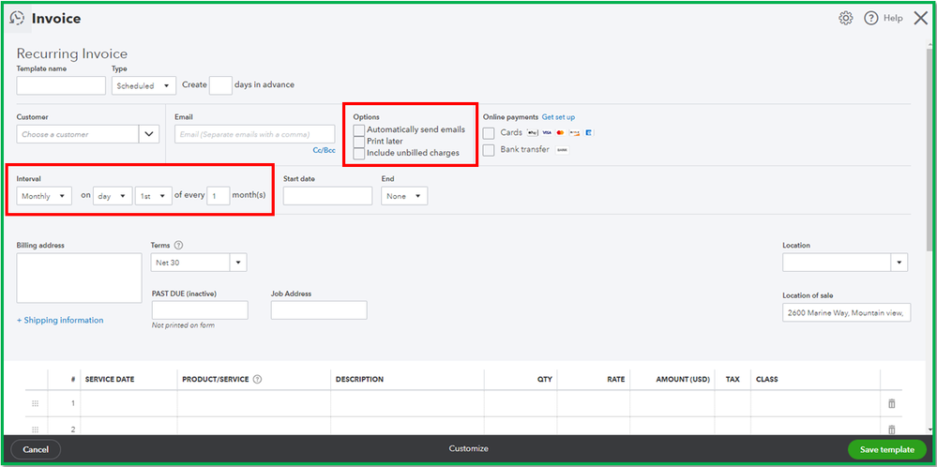Open the Type Scheduled dropdown
937x467 pixels.
pyautogui.click(x=144, y=85)
